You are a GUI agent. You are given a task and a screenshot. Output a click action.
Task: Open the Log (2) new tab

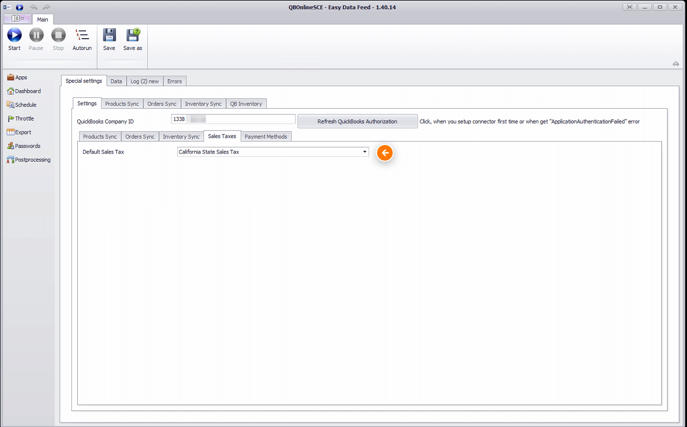[x=145, y=81]
